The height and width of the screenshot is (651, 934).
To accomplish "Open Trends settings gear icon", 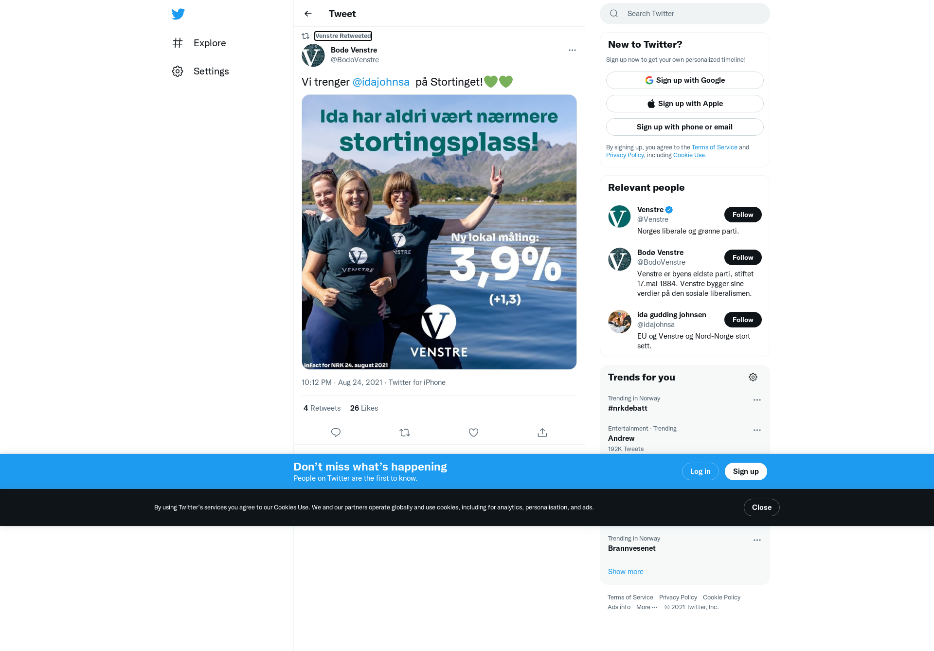I will [x=753, y=377].
